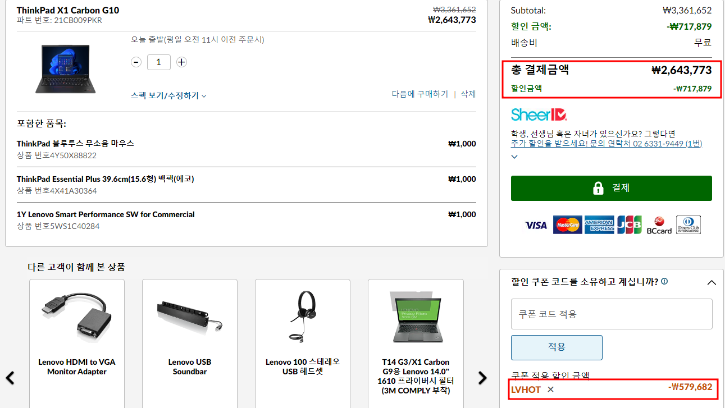
Task: Click the MasterCard icon
Action: point(567,224)
